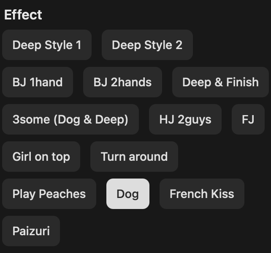The height and width of the screenshot is (253, 271).
Task: Pick the BJ 1hand effect
Action: click(38, 82)
